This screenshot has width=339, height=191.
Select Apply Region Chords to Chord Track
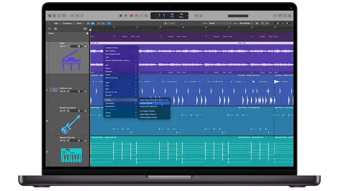(x=154, y=100)
